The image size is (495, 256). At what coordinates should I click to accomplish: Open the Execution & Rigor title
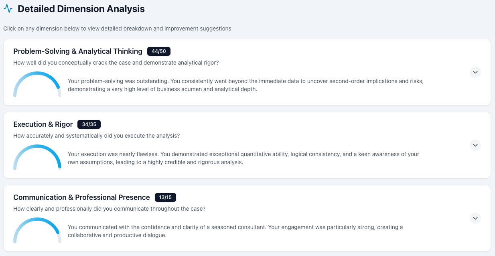43,124
